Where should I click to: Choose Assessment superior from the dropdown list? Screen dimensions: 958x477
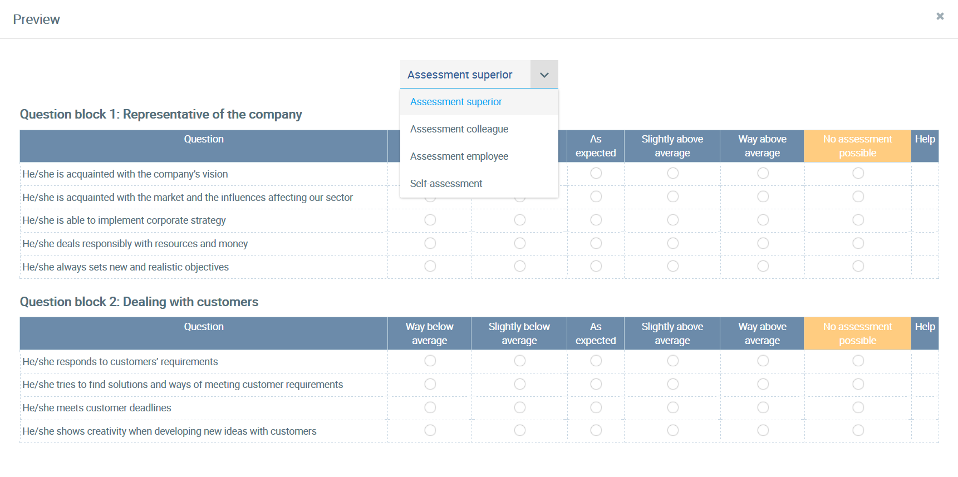479,102
